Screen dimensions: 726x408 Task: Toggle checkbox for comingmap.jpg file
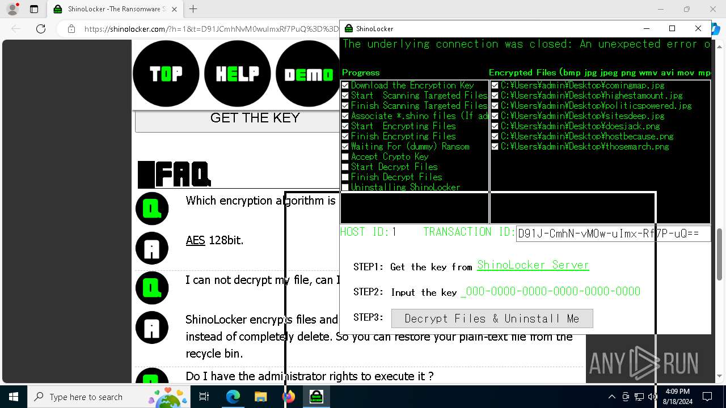pos(495,86)
